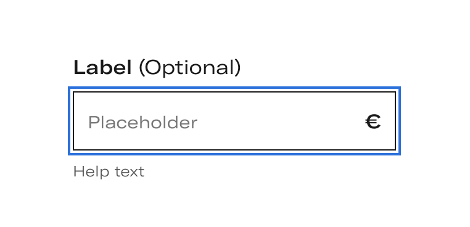The image size is (470, 227).
Task: Click the Help text below the field
Action: 109,172
